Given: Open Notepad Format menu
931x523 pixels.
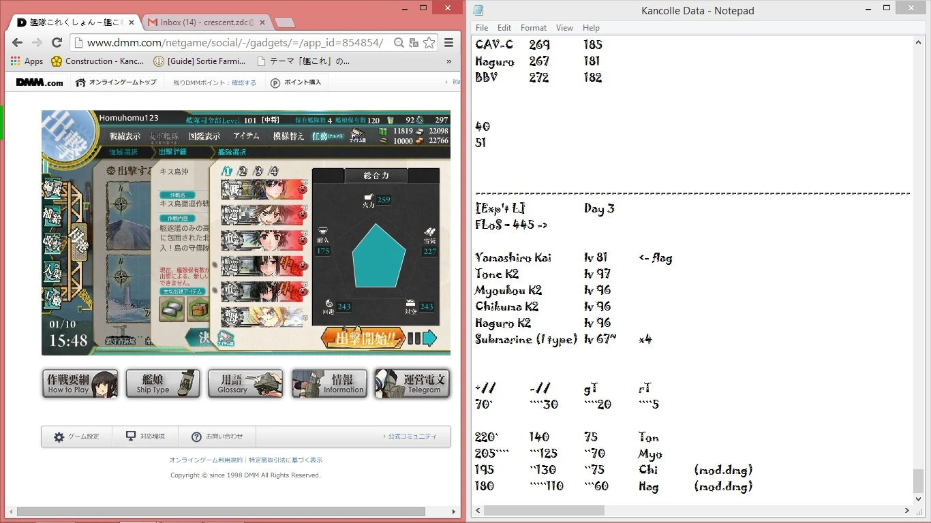Looking at the screenshot, I should [x=534, y=28].
